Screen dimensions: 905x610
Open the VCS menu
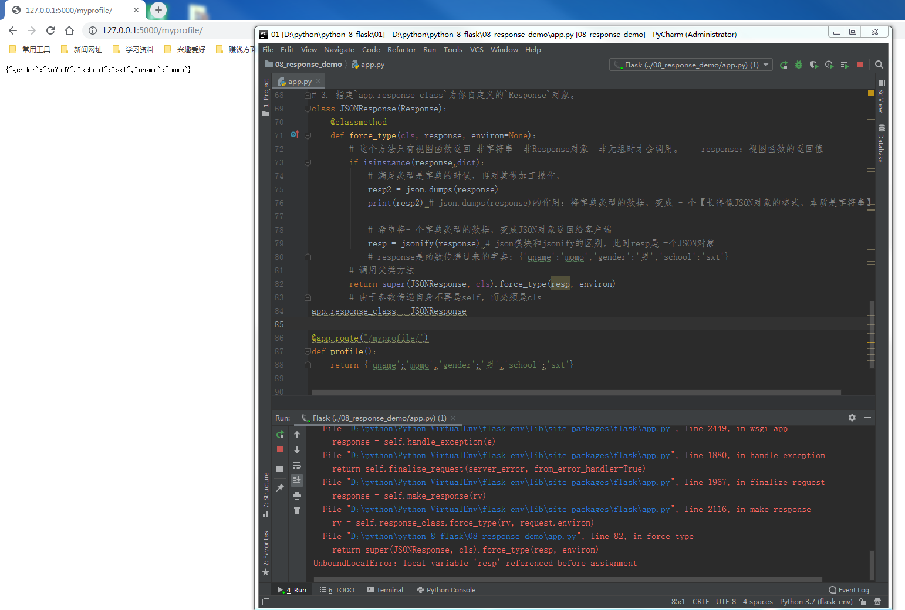[477, 50]
